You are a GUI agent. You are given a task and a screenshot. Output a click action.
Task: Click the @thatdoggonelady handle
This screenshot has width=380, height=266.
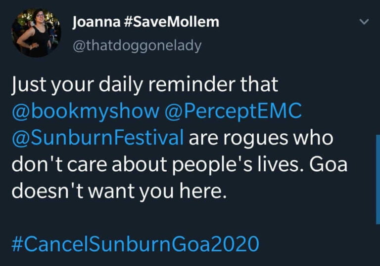click(x=137, y=45)
